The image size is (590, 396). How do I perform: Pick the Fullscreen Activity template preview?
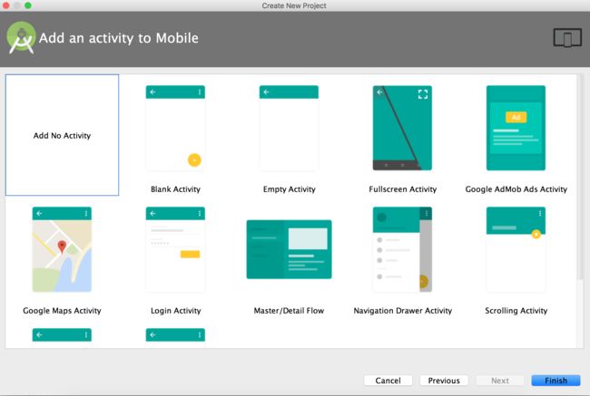coord(402,128)
